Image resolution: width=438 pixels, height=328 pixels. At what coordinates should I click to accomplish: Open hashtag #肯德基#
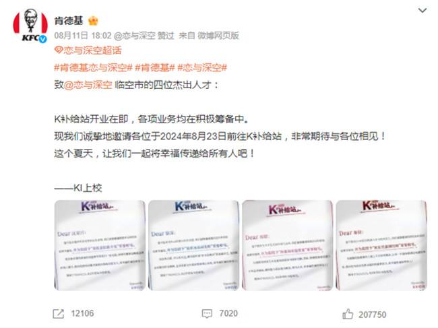point(155,67)
